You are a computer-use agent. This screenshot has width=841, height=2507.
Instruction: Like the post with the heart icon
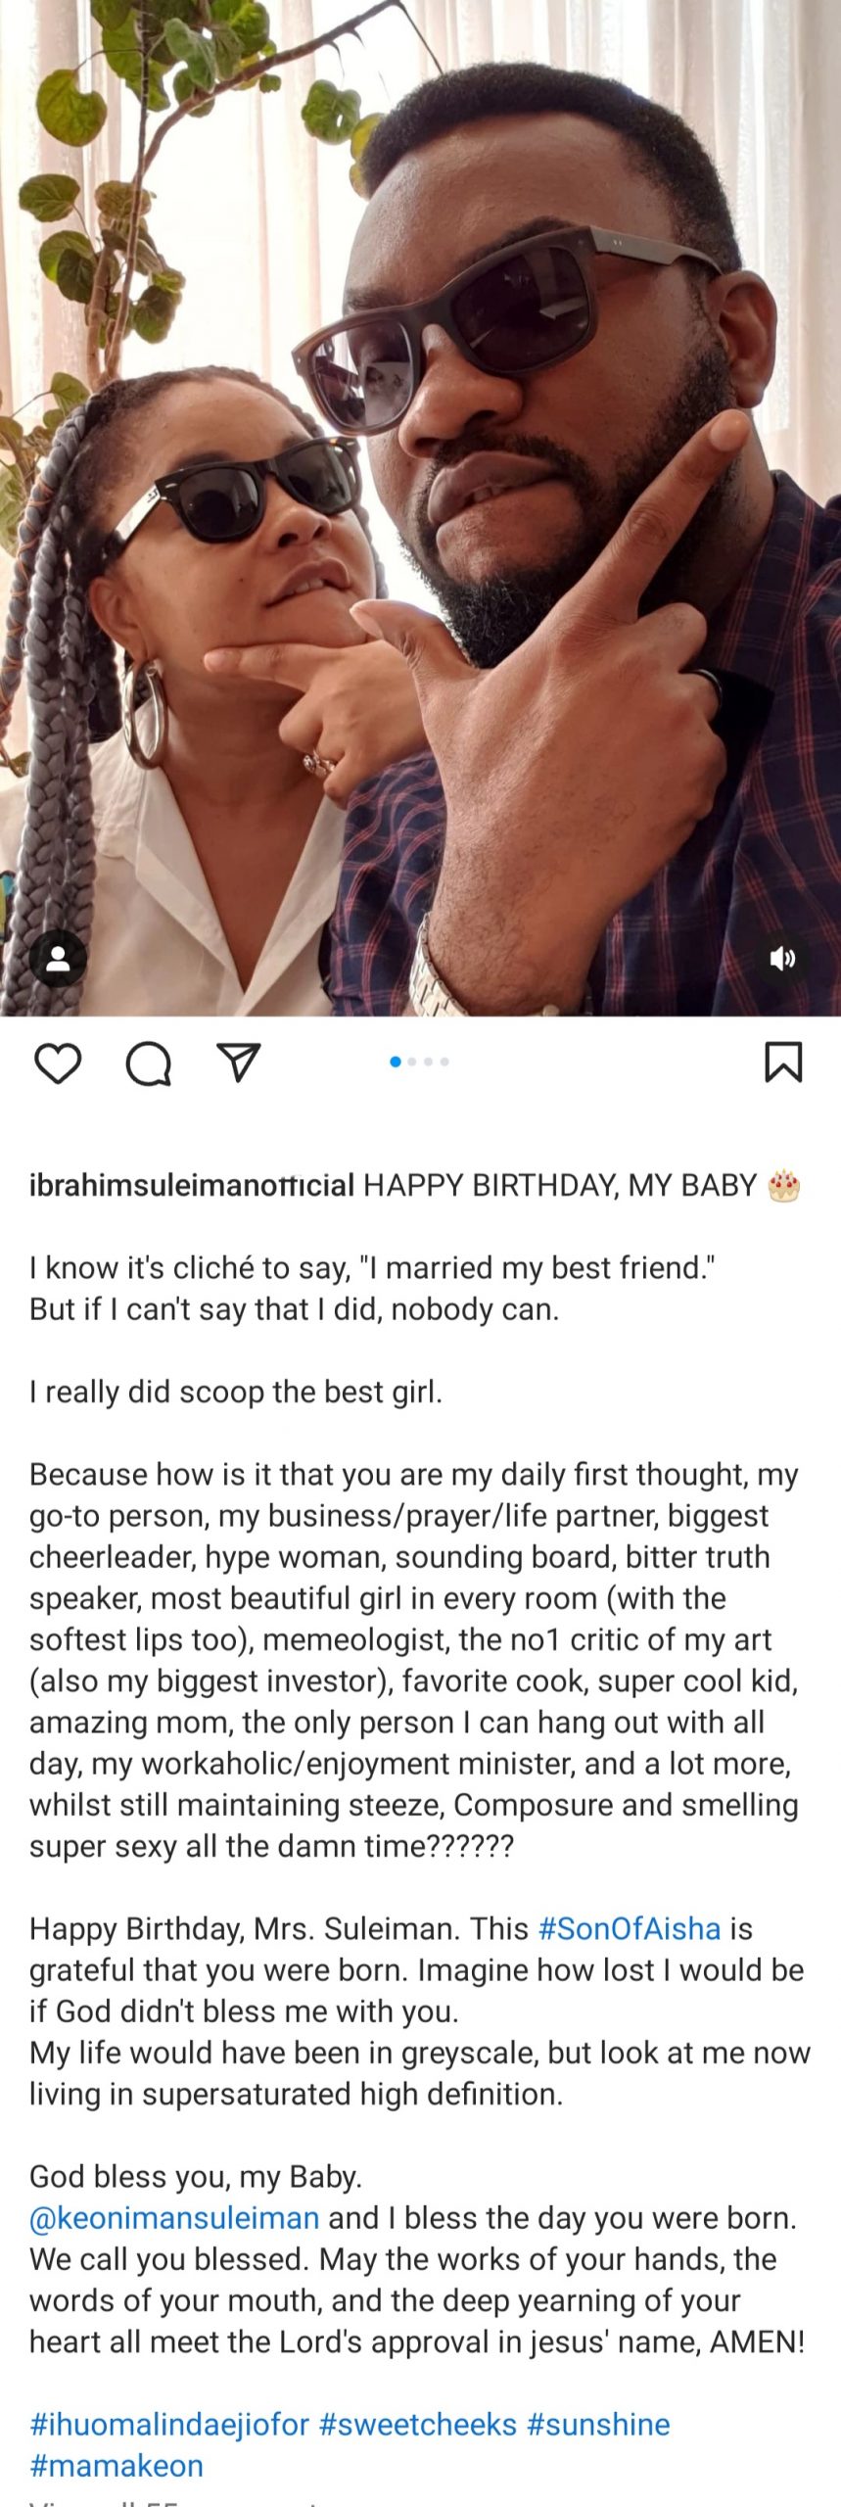click(x=58, y=1064)
